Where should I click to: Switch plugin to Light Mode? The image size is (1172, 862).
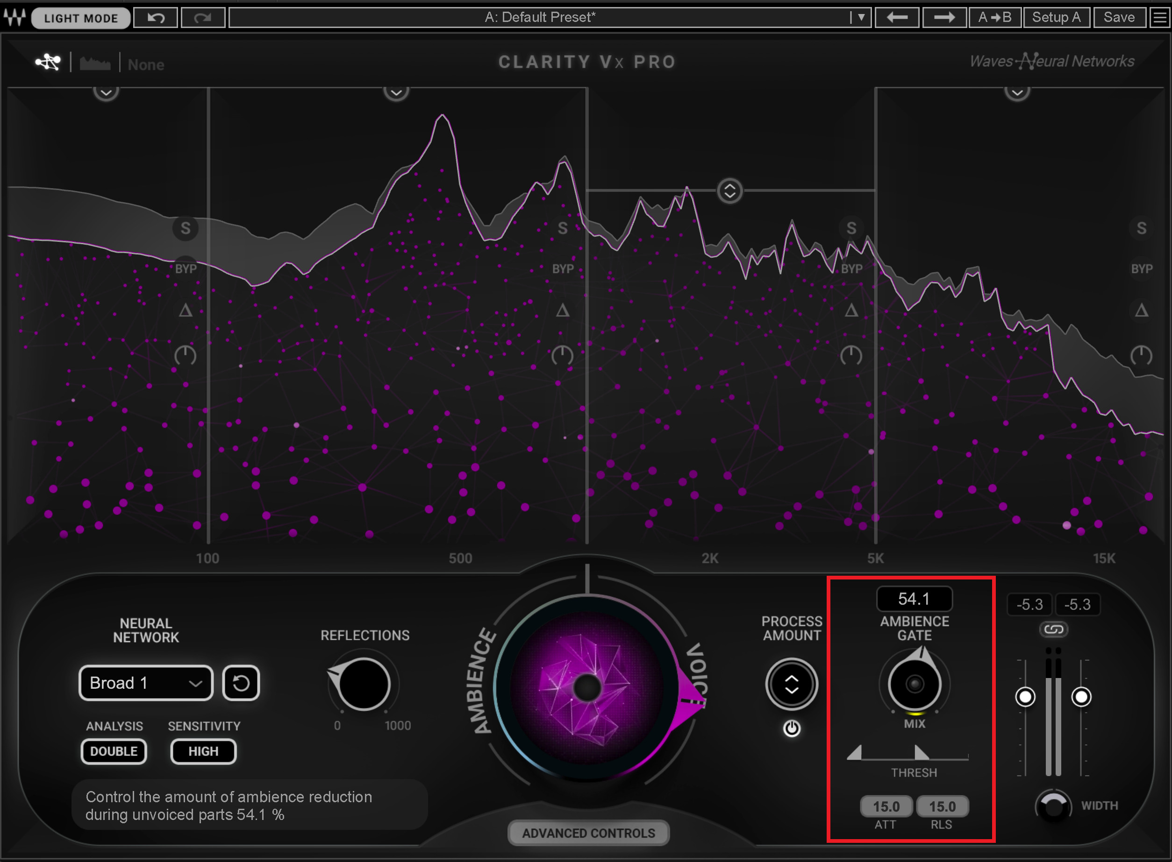(81, 18)
